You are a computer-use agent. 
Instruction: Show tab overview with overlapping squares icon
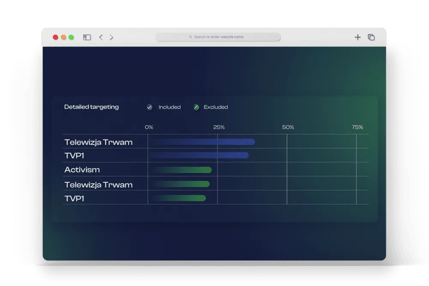point(372,37)
